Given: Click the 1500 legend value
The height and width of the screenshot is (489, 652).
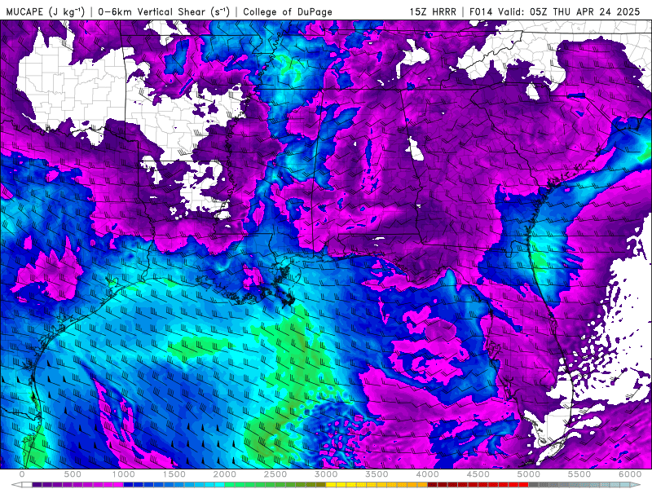Looking at the screenshot, I should pos(174,474).
